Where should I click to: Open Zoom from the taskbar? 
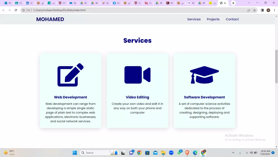[x=171, y=153]
